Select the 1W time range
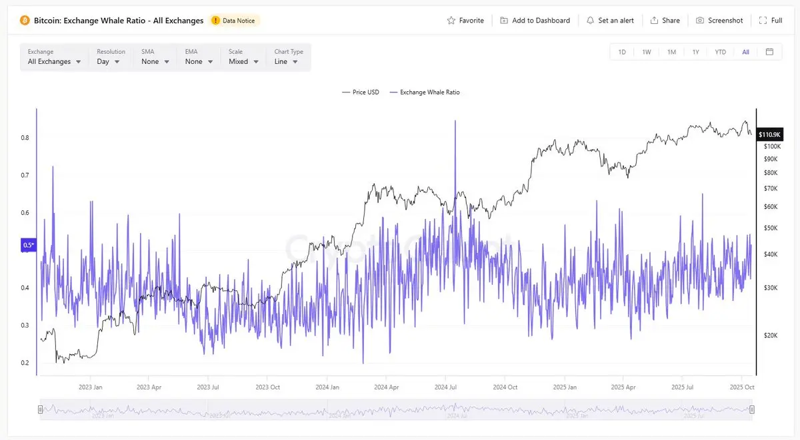 tap(647, 52)
